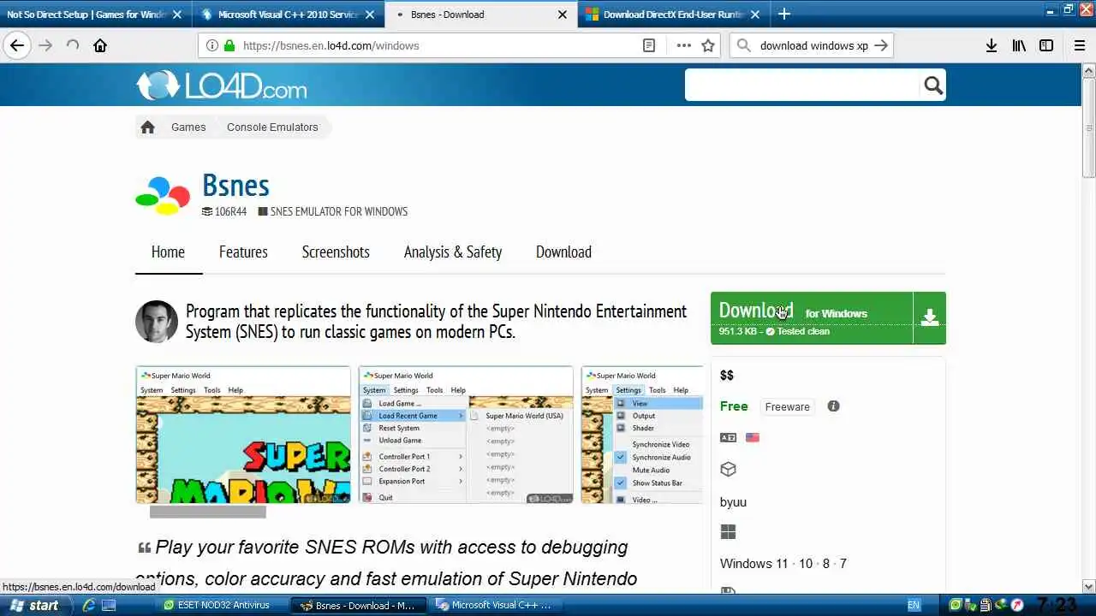The height and width of the screenshot is (616, 1096).
Task: Open Internet Explorer from quick launch
Action: tap(88, 605)
